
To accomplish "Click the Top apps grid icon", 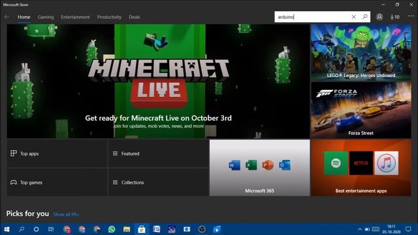I will [14, 153].
